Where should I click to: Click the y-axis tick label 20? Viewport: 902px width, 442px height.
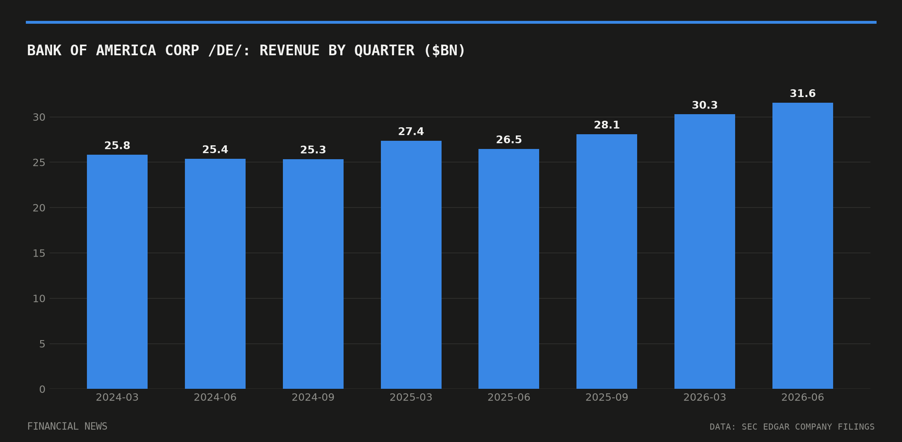[x=39, y=208]
